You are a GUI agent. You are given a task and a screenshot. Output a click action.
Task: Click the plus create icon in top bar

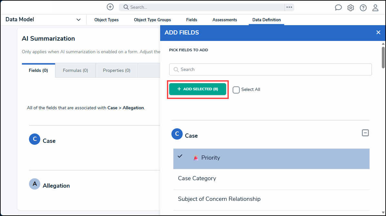pos(110,7)
